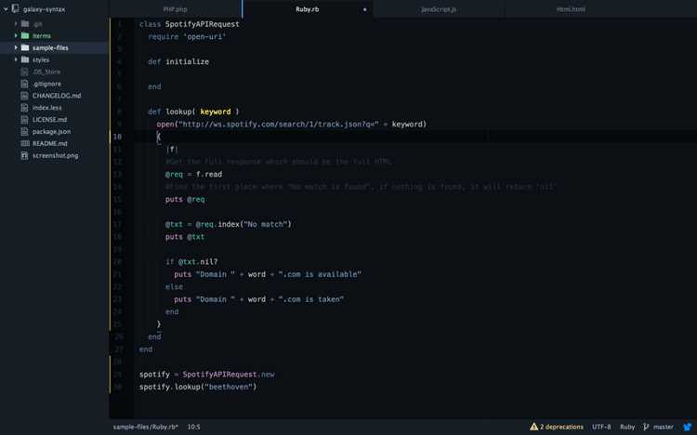The width and height of the screenshot is (697, 435).
Task: Expand the sample-files folder arrow
Action: pos(16,47)
